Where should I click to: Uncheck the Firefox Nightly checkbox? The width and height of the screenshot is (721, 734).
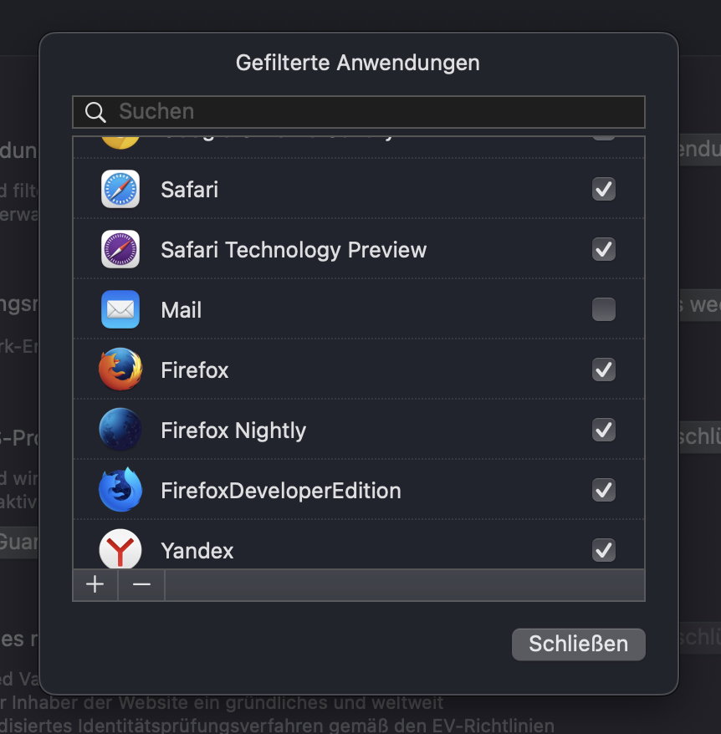tap(603, 430)
